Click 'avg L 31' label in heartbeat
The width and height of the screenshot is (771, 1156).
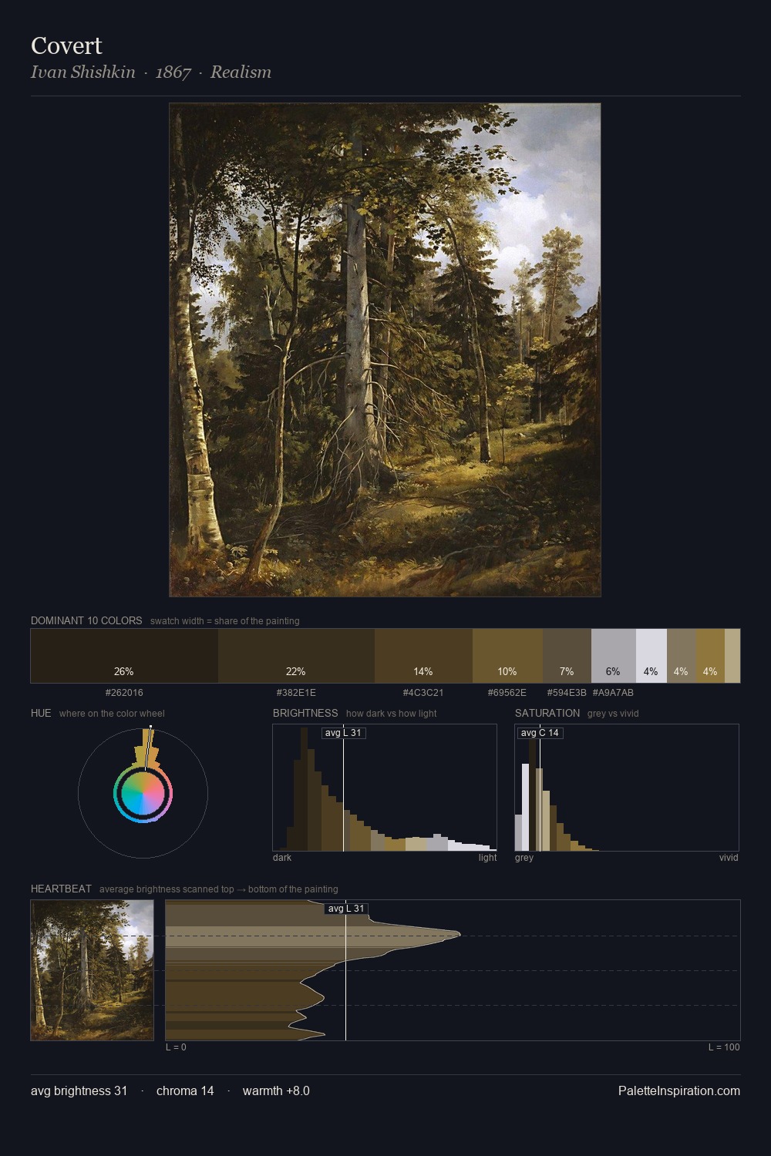346,909
